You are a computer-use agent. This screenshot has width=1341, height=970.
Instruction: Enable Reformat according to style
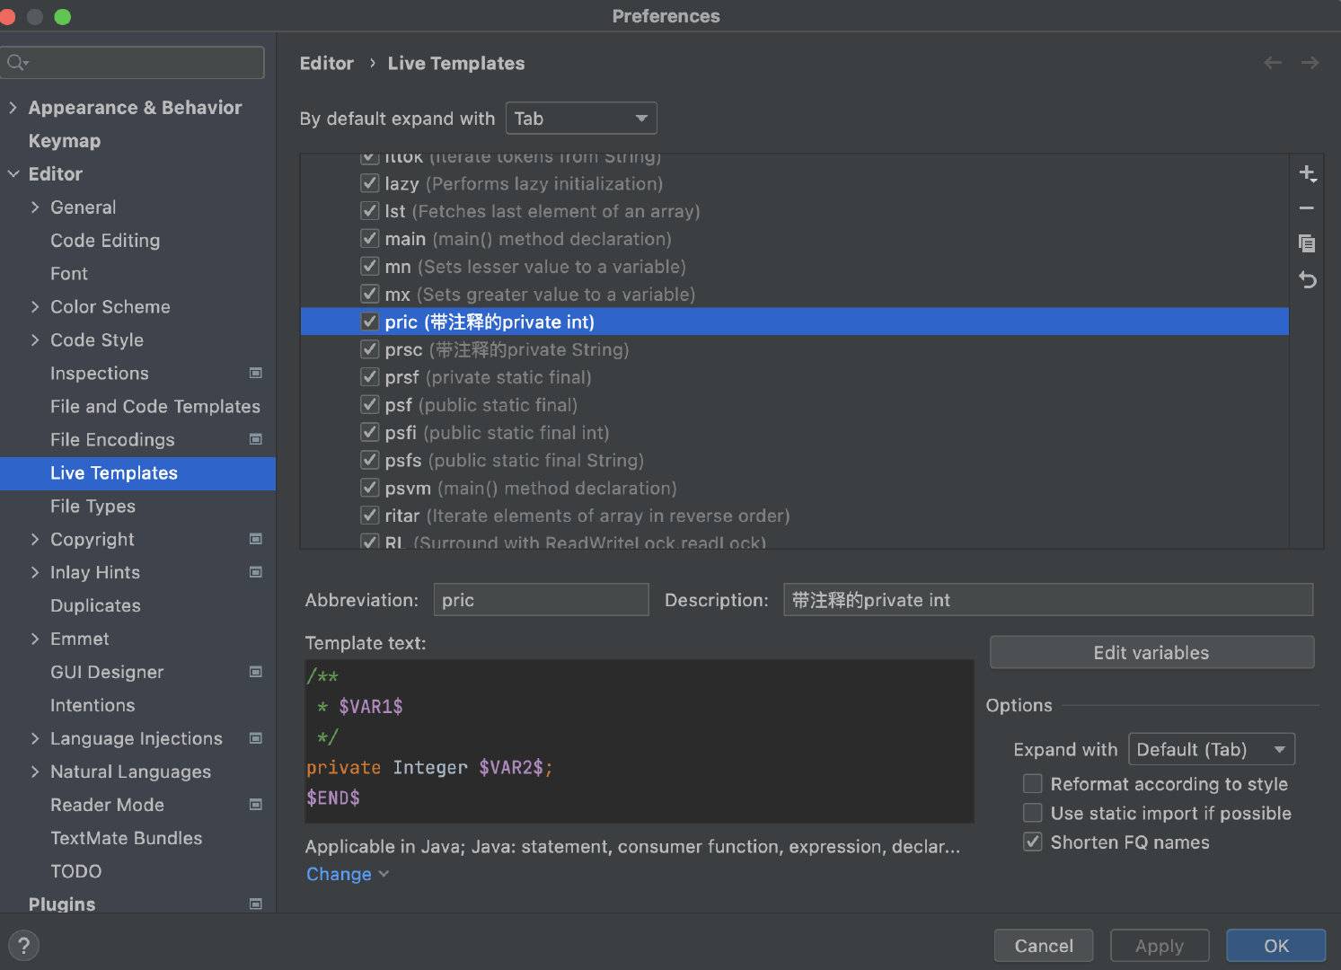click(1033, 784)
